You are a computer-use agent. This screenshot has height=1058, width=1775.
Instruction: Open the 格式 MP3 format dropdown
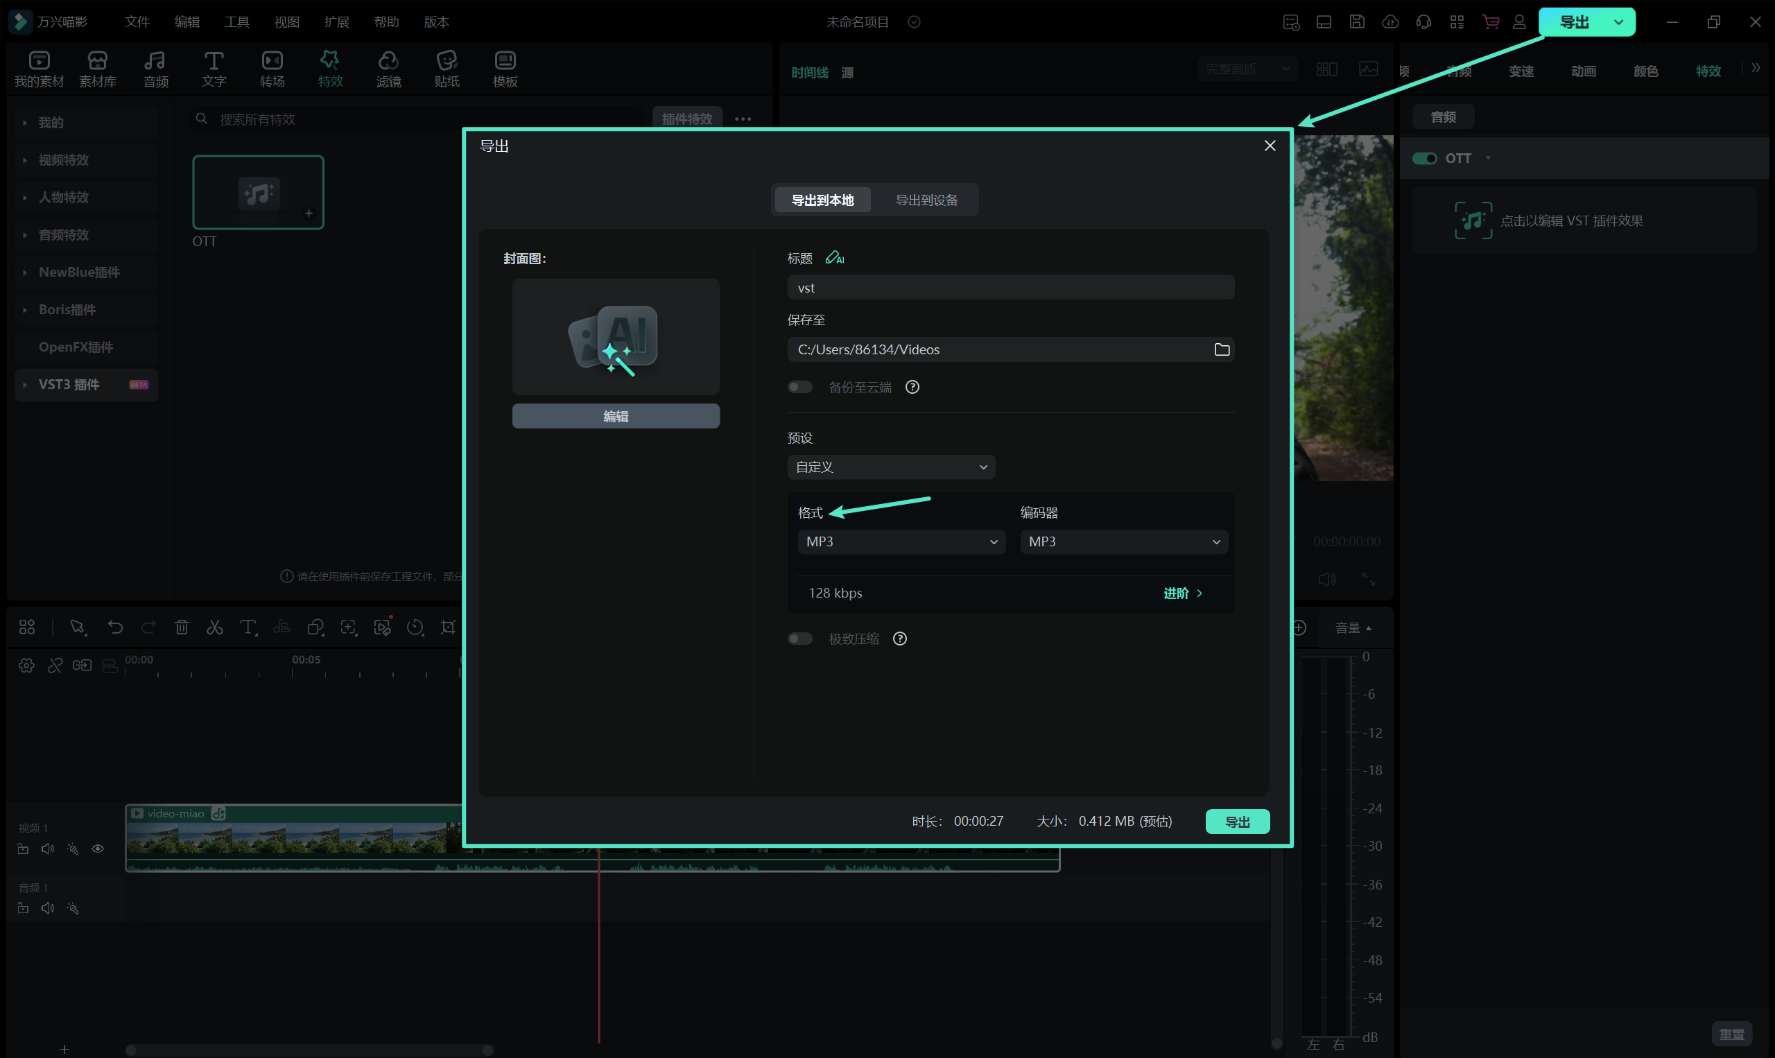[901, 542]
